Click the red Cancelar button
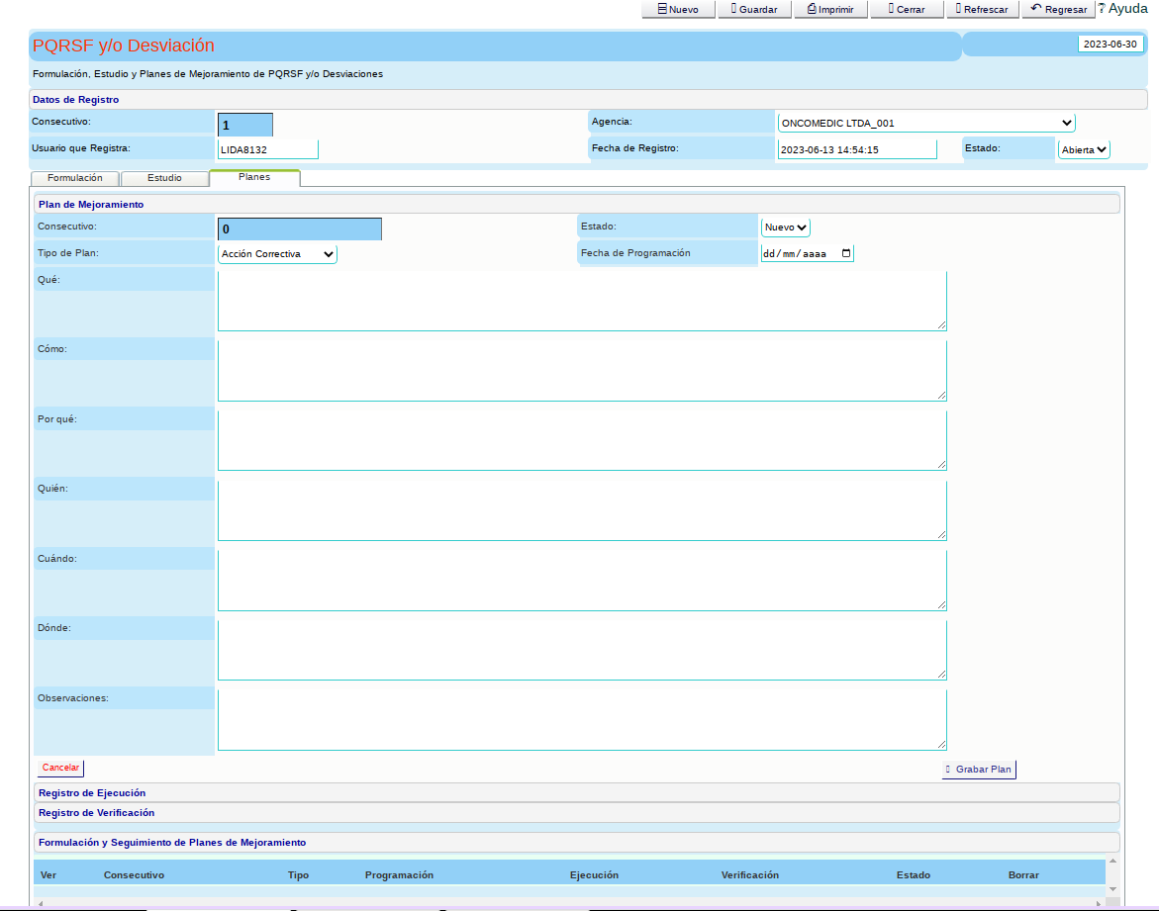The height and width of the screenshot is (911, 1159). [60, 768]
